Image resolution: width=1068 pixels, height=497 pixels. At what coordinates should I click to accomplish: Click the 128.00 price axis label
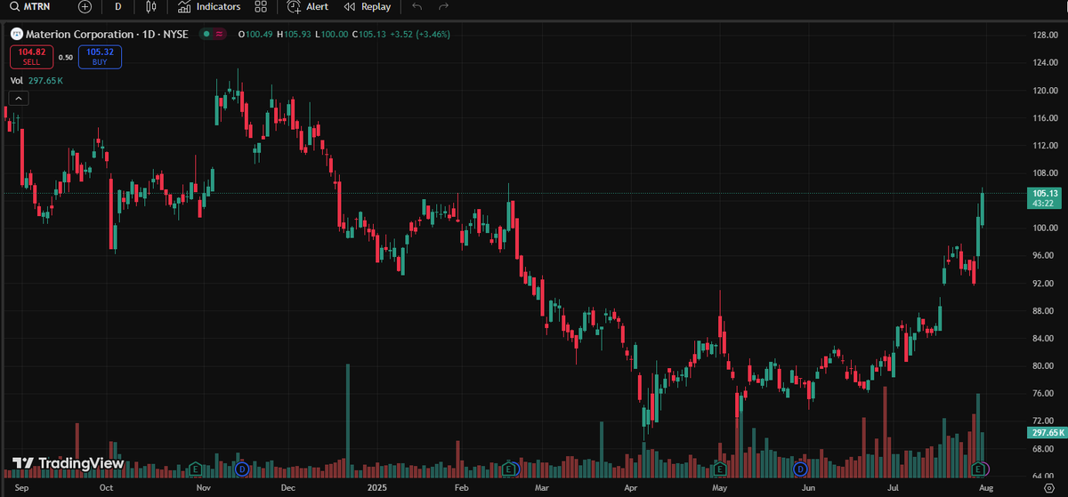point(1043,35)
